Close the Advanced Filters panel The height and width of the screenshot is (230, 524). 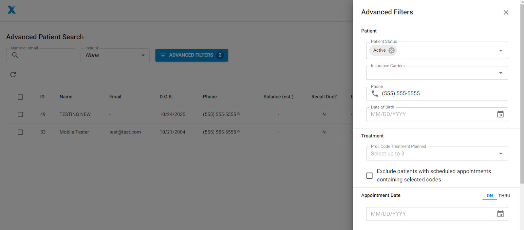point(506,12)
